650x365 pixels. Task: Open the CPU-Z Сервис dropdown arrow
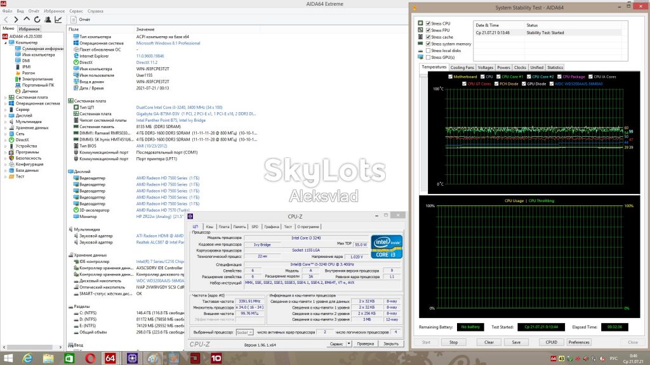point(348,343)
